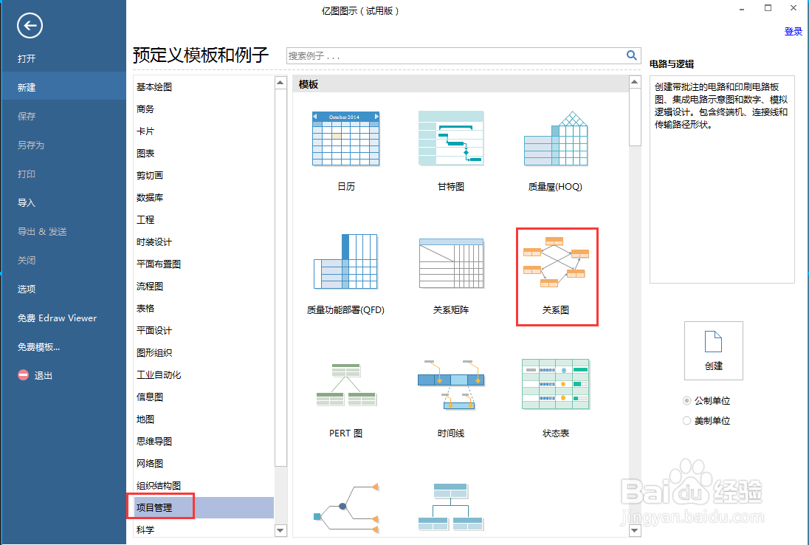Viewport: 809px width, 545px height.
Task: Click the hierarchy chart template thumbnail at bottom
Action: pyautogui.click(x=451, y=507)
